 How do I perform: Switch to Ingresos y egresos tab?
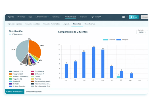click(15, 24)
